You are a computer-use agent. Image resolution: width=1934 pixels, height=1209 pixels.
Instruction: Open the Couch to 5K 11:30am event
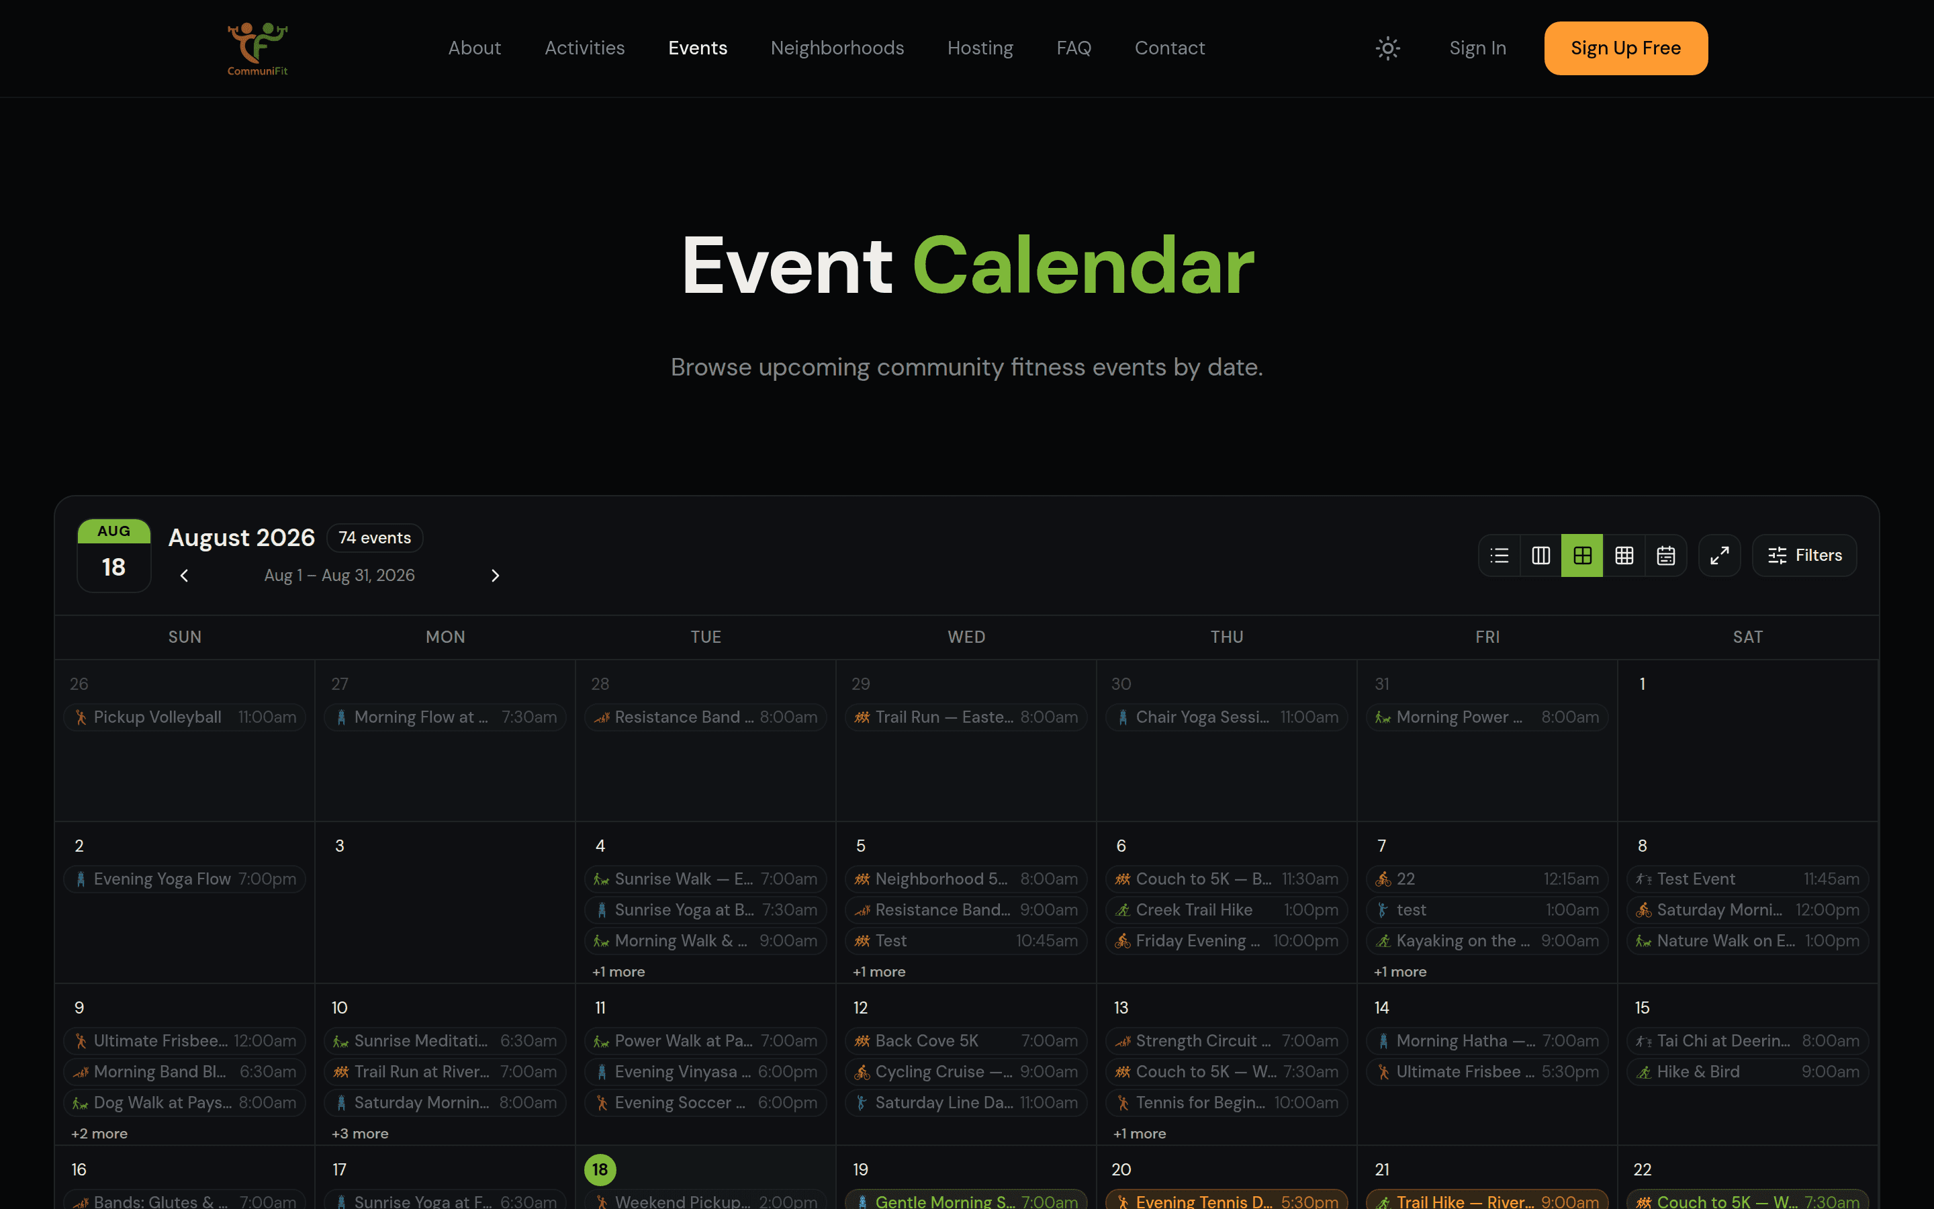[x=1227, y=879]
